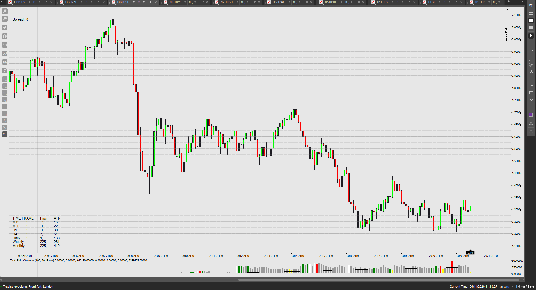This screenshot has height=290, width=536.
Task: Select the arrow down shape tool
Action: [x=531, y=100]
